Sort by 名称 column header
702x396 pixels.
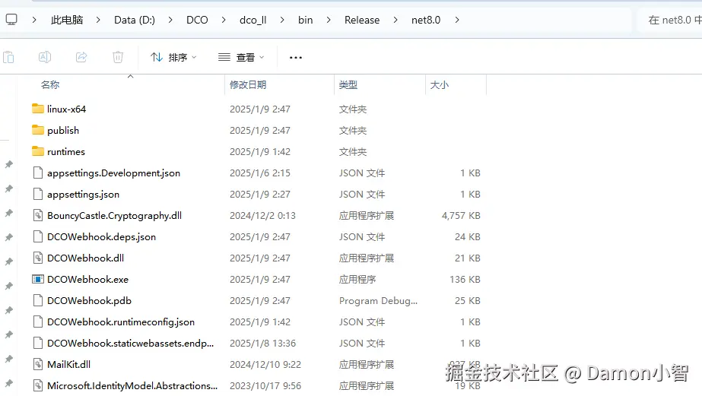pyautogui.click(x=50, y=84)
